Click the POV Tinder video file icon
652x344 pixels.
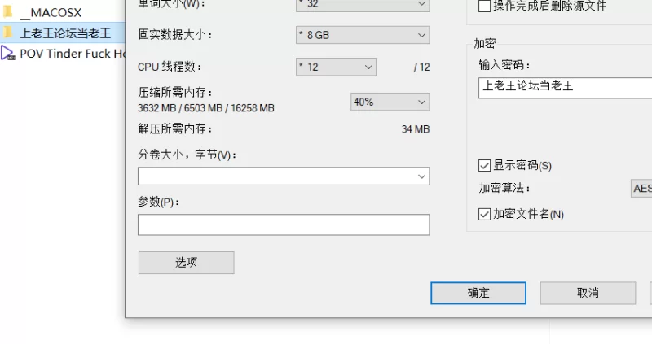(x=8, y=53)
